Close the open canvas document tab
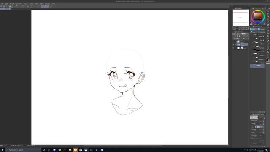Viewport: 270px width, 152px height. [9, 9]
